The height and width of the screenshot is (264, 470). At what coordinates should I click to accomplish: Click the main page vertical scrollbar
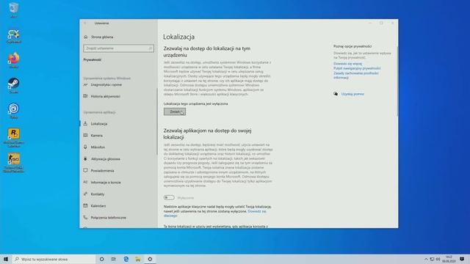(397, 81)
